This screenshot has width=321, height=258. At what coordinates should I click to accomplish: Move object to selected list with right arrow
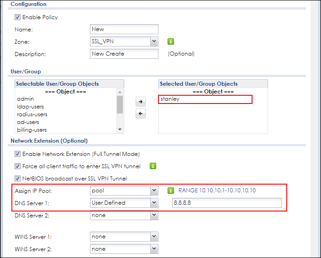point(141,102)
